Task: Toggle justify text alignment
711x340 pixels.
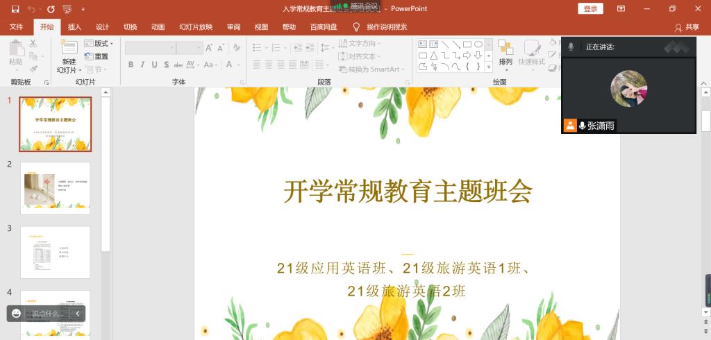Action: click(292, 65)
